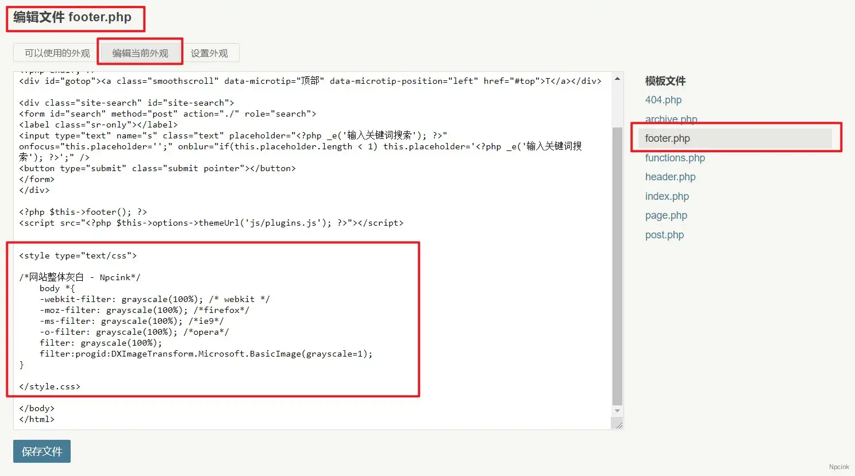
Task: Click the '<?php $this->footer(); ?>' line
Action: coord(83,212)
